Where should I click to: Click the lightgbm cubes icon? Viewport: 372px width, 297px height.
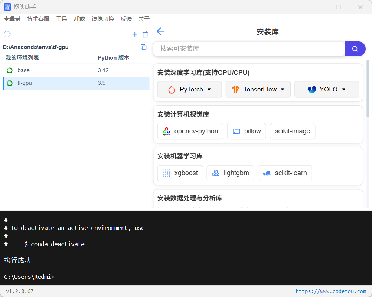click(216, 173)
